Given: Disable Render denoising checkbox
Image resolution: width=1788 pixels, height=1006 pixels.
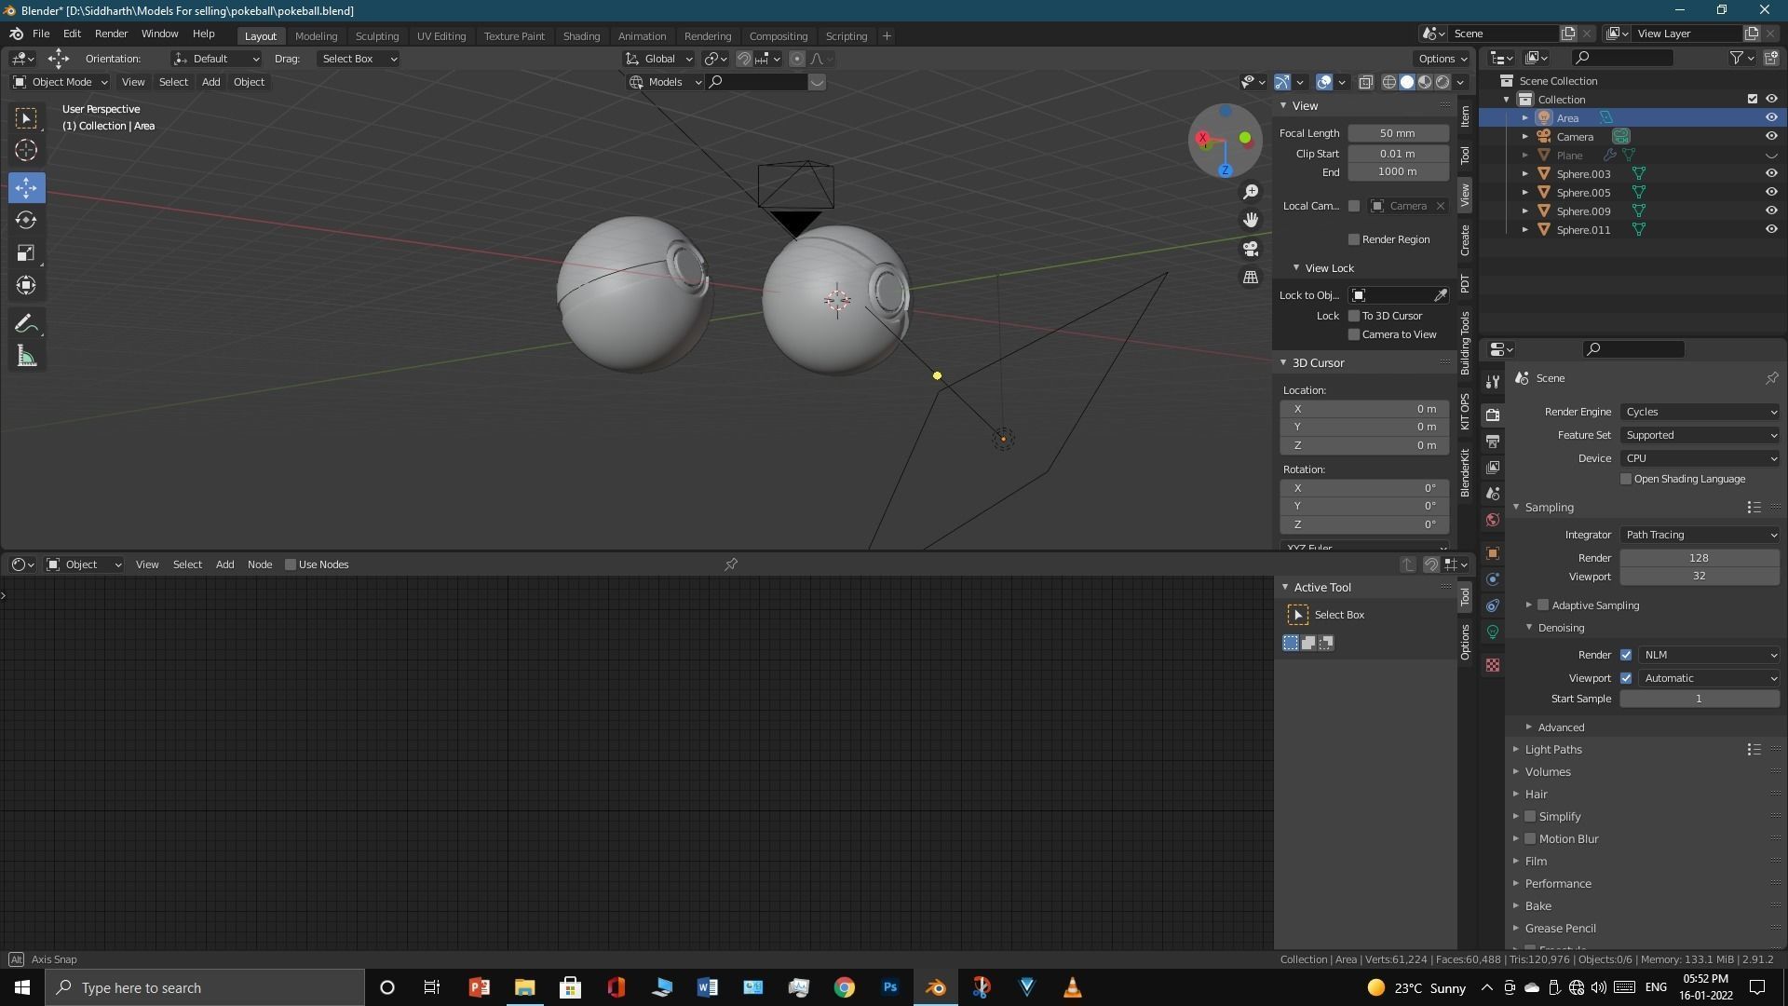Looking at the screenshot, I should click(1626, 655).
